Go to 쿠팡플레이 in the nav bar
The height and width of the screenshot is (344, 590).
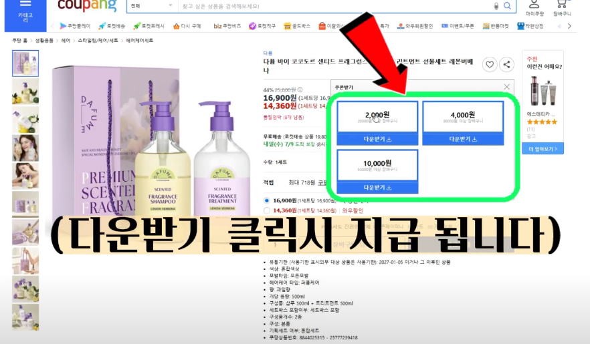tap(75, 26)
